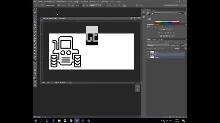Select the Quick Selection tool
The height and width of the screenshot is (123, 220).
pyautogui.click(x=35, y=22)
